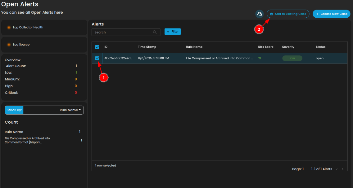
Task: Open the Filter options
Action: (x=173, y=32)
